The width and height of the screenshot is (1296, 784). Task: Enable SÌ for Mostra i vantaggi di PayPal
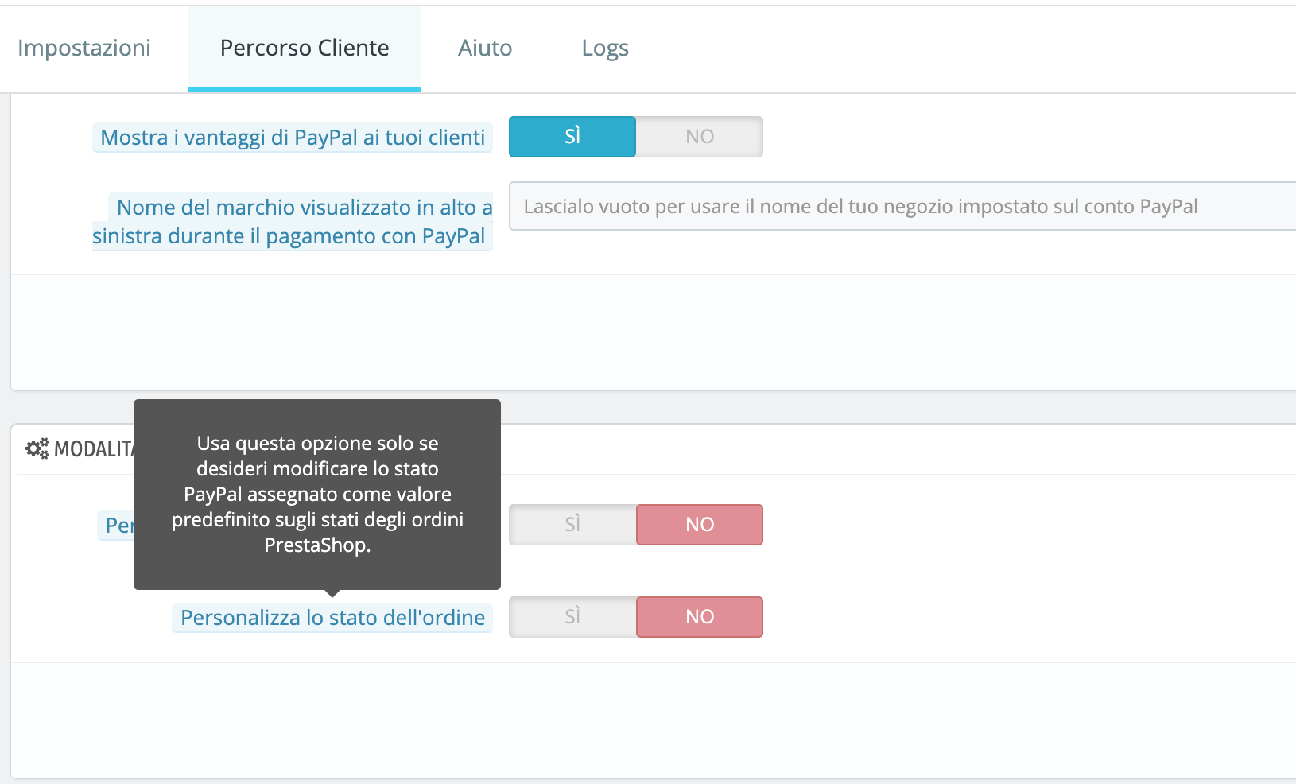coord(572,137)
